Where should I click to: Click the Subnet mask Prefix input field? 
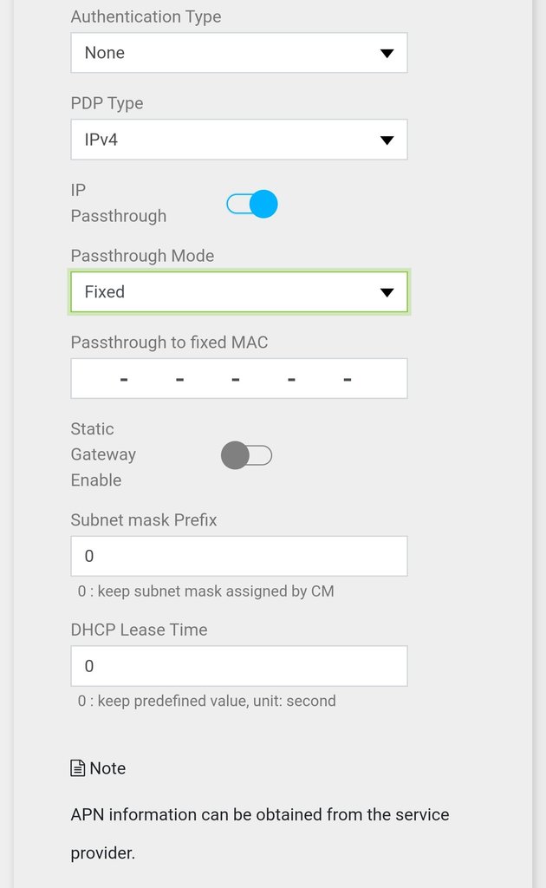point(238,556)
